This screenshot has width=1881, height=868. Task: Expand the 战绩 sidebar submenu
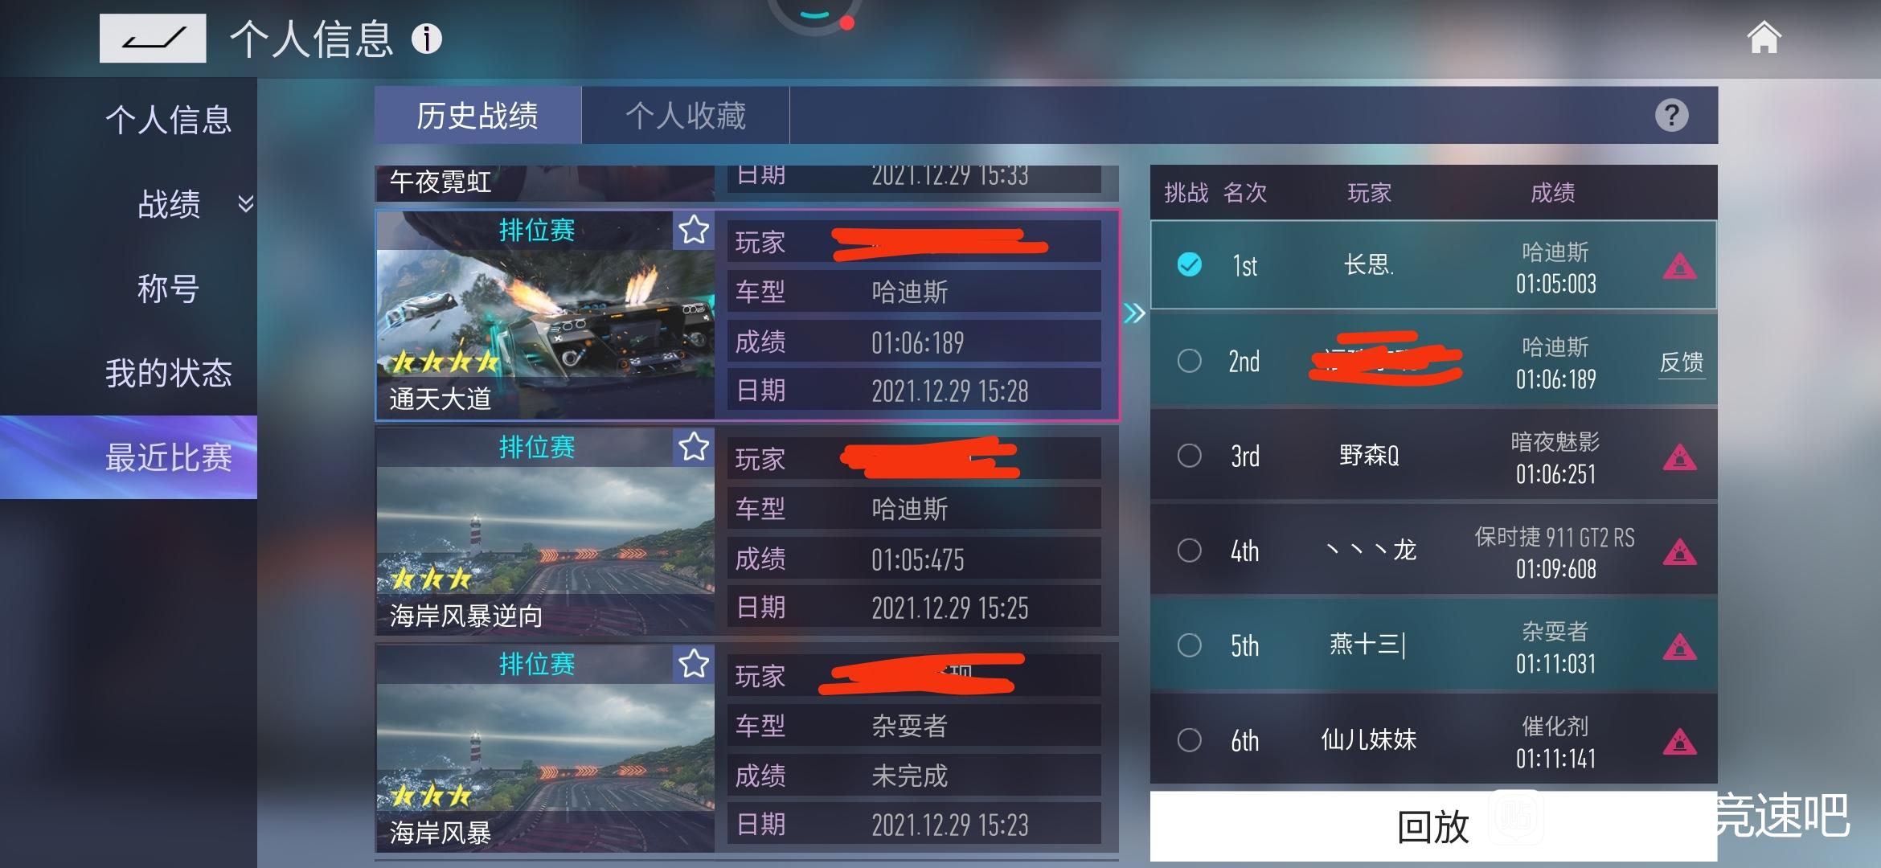click(246, 203)
